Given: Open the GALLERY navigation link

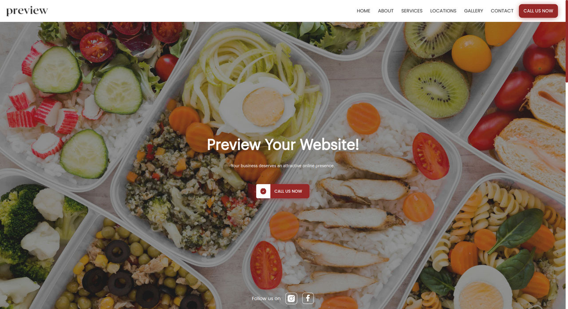Looking at the screenshot, I should pos(473,11).
